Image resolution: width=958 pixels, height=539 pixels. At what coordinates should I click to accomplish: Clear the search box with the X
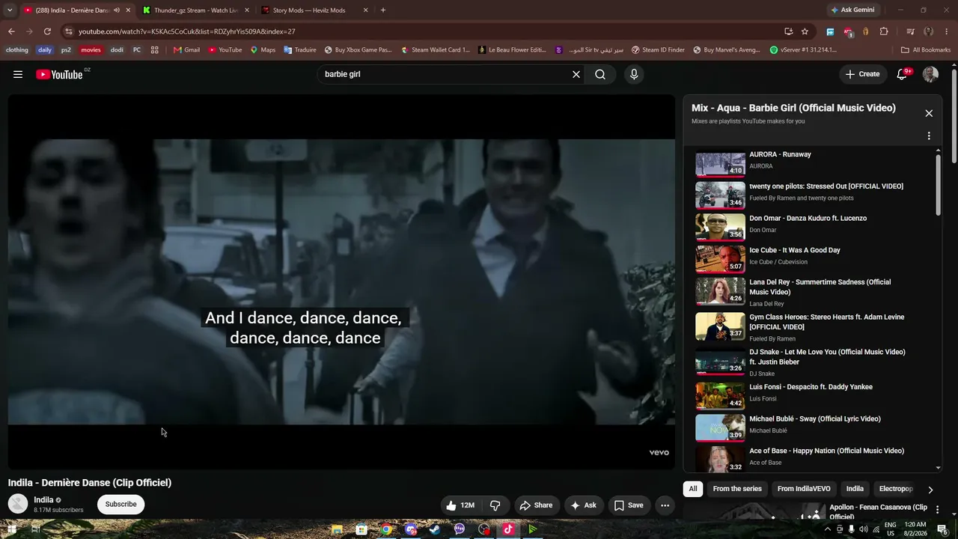coord(576,74)
